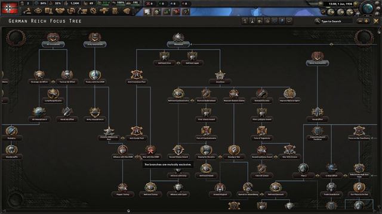Select the Danzig or War focus

(234, 152)
